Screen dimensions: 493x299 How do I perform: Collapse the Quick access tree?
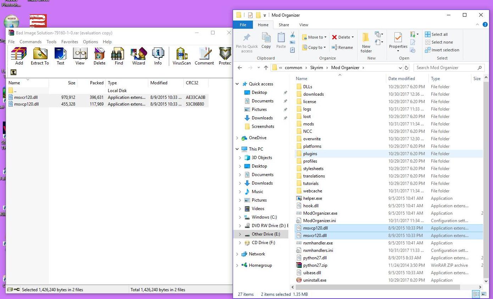[x=237, y=84]
